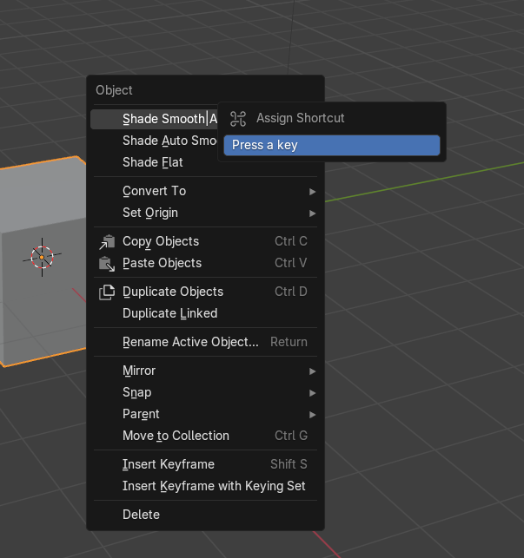Click the 'Ctrl C' shortcut text
Image resolution: width=524 pixels, height=558 pixels.
291,241
